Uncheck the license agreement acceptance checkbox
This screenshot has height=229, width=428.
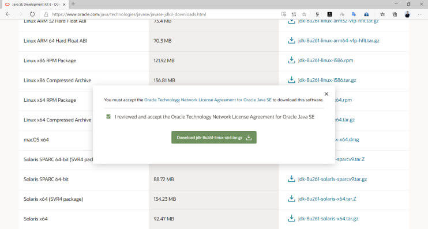[108, 117]
